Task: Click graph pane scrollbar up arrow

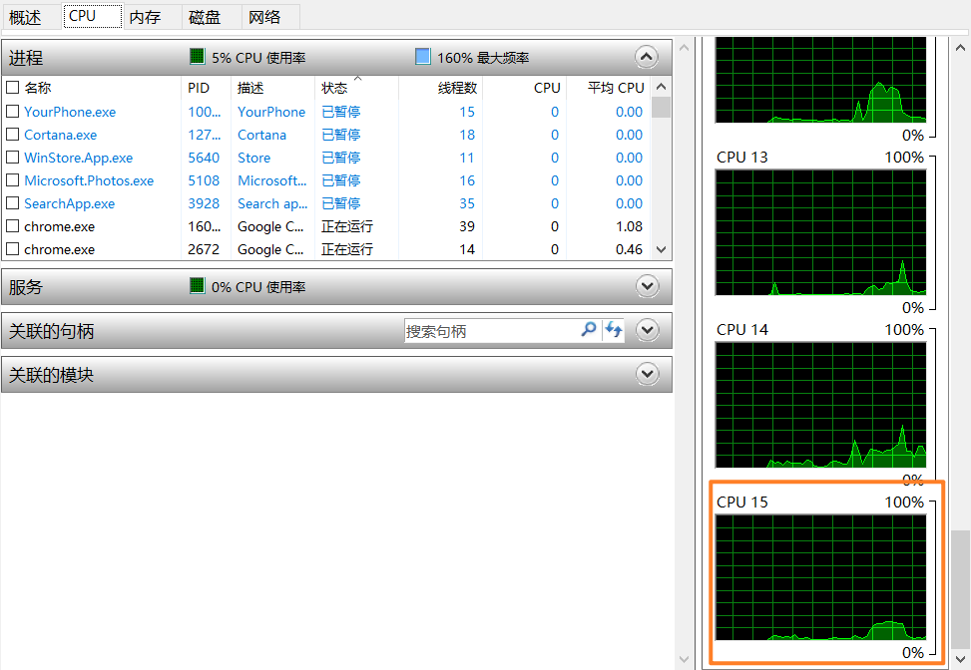Action: 960,48
